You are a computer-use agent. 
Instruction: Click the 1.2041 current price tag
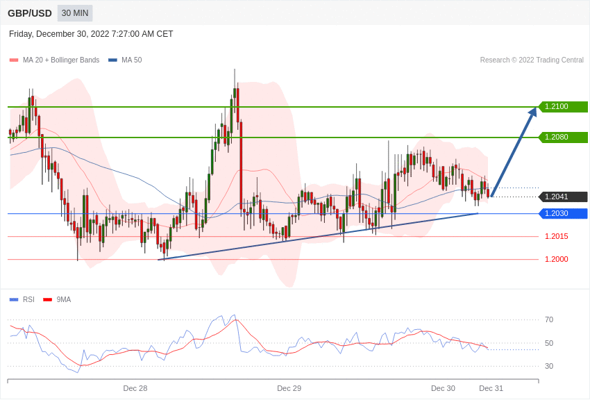pos(563,197)
